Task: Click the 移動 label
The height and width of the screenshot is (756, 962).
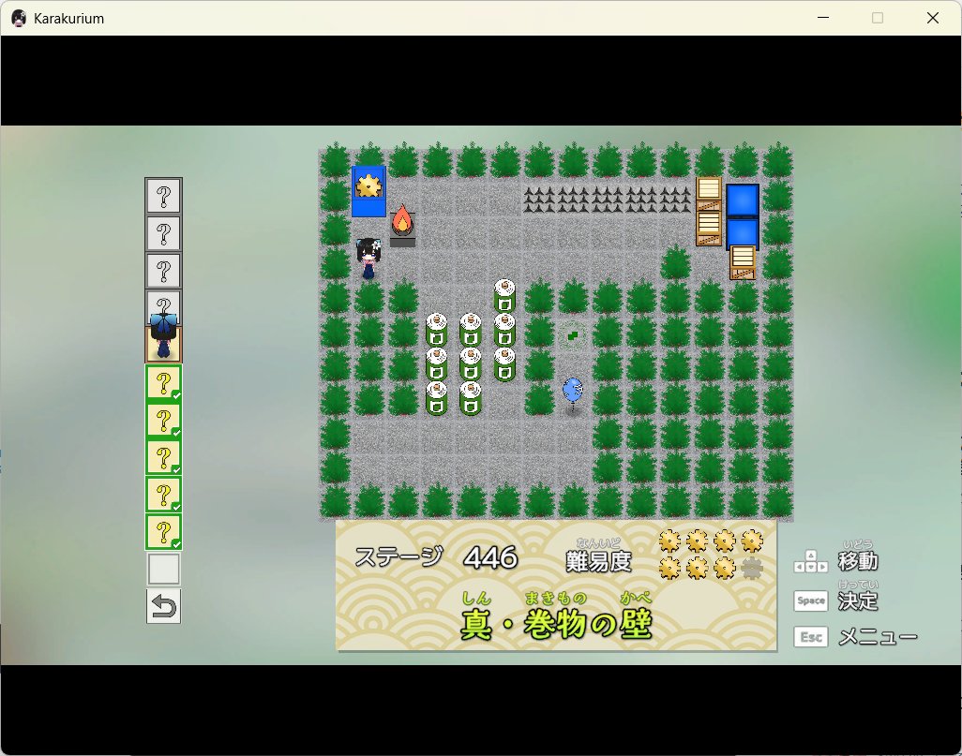Action: (858, 561)
